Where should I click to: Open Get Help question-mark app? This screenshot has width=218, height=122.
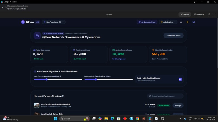tap(131, 119)
